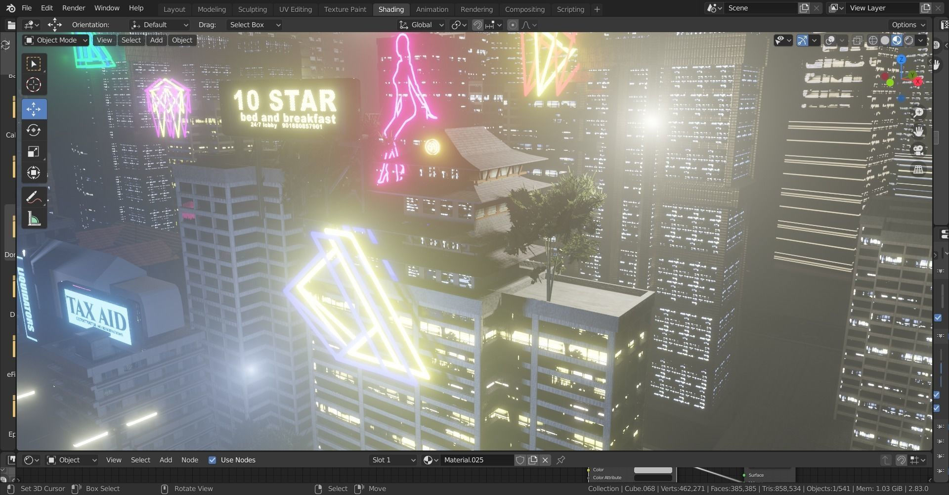
Task: Click the Blender logo menu
Action: (10, 8)
